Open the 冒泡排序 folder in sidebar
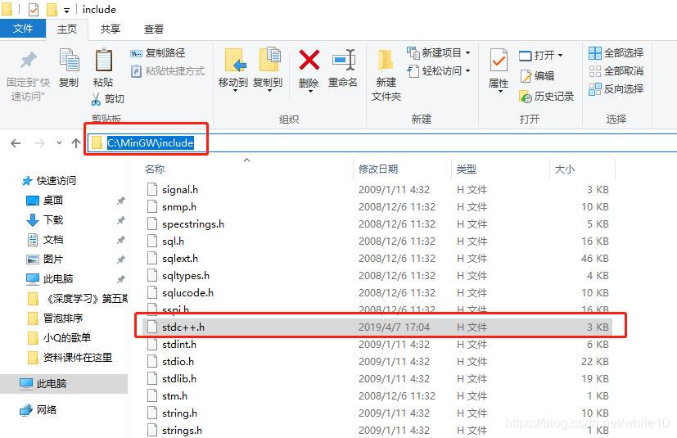Screen dimensions: 677x438 (56, 318)
